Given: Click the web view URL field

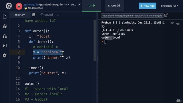Looking at the screenshot, I should click(132, 15).
